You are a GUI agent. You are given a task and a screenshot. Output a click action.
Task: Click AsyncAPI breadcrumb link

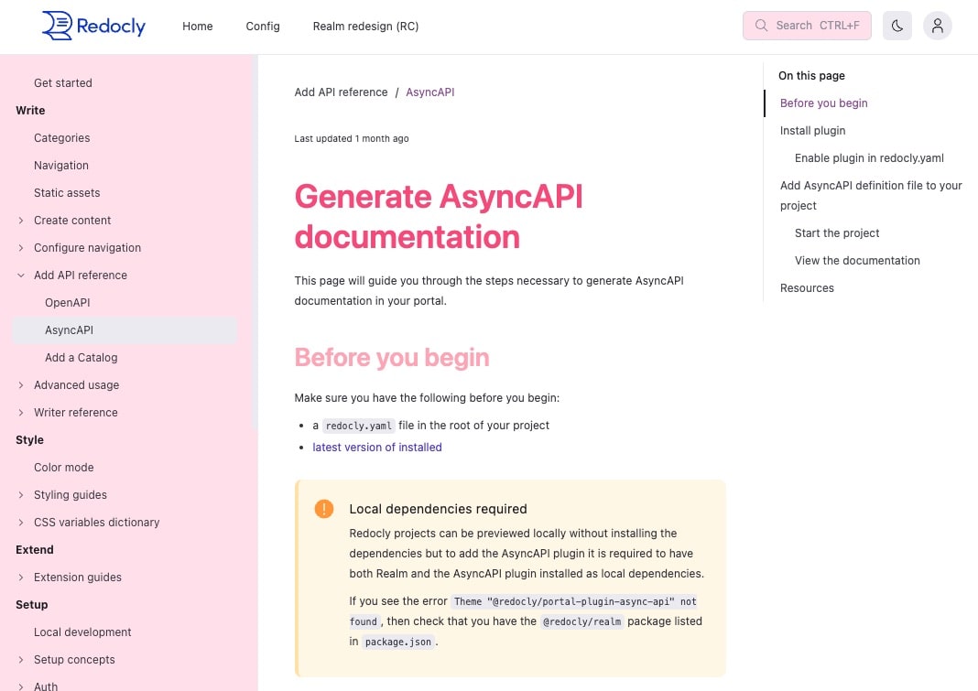429,92
